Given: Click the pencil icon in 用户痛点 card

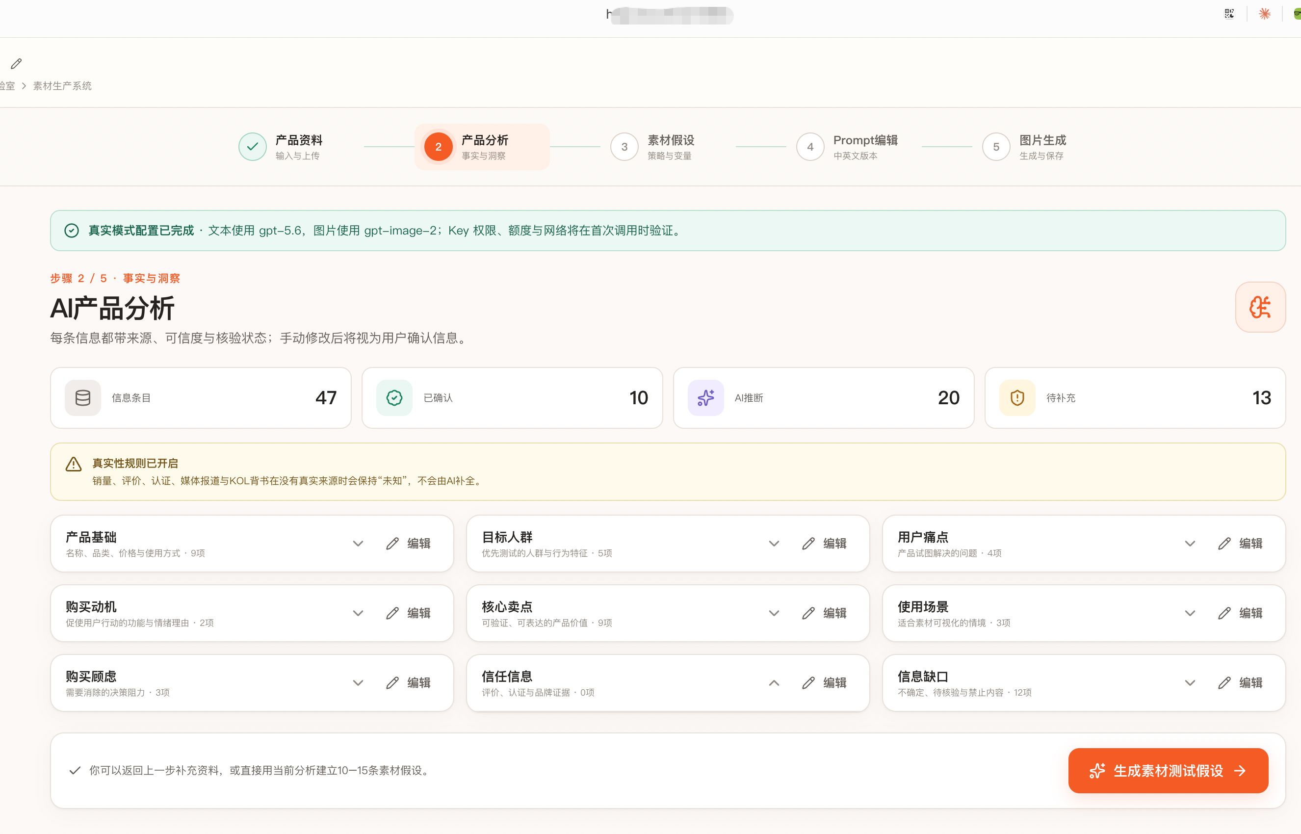Looking at the screenshot, I should 1224,543.
